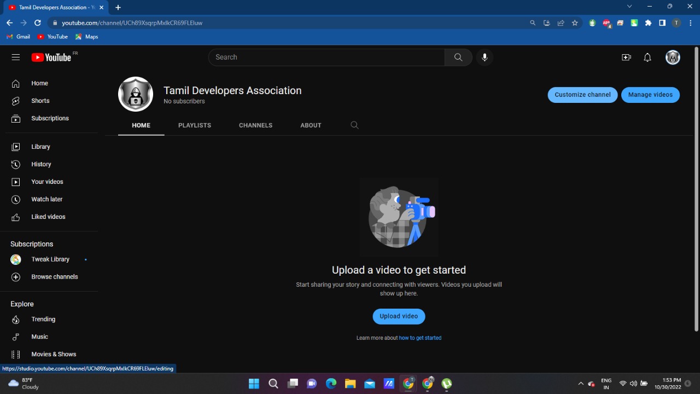The image size is (700, 394).
Task: Start voice search with microphone icon
Action: [485, 57]
